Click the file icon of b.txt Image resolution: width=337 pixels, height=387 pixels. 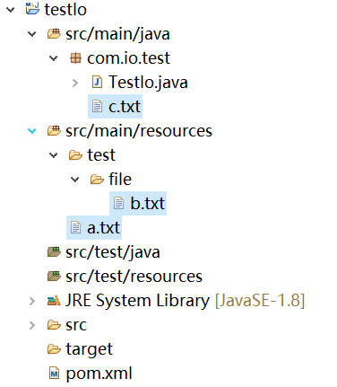(x=118, y=203)
